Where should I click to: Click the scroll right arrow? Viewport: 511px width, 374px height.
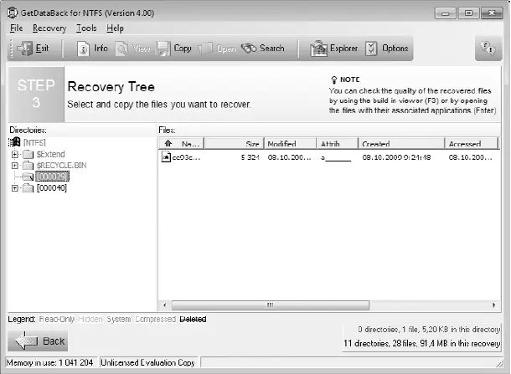(x=493, y=305)
